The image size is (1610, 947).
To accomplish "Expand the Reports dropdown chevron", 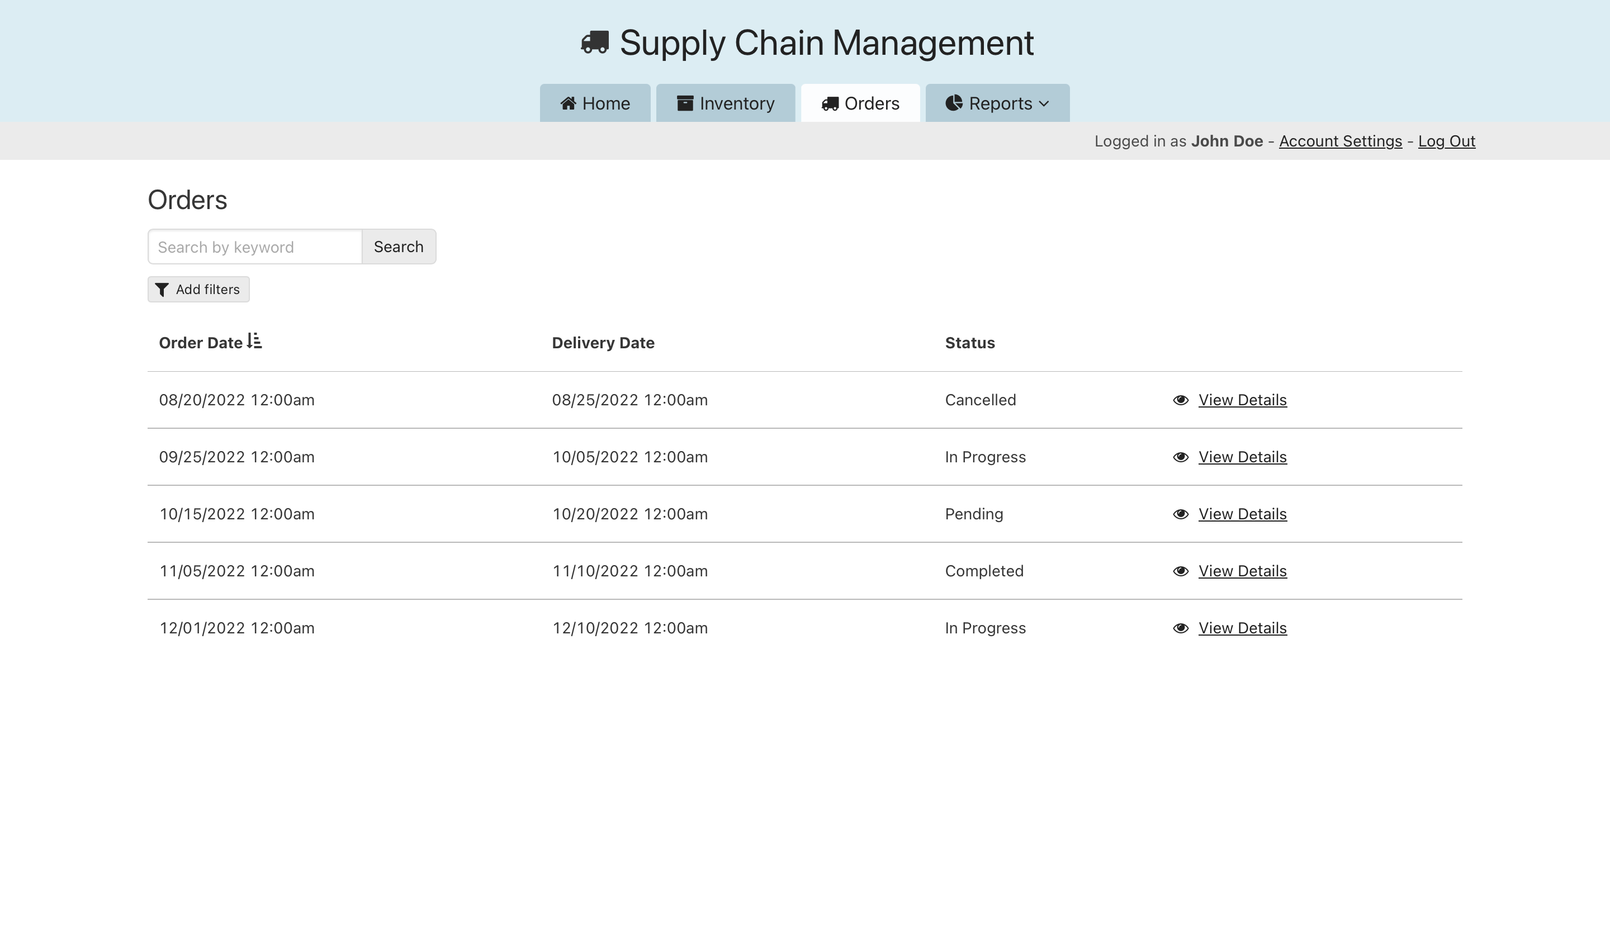I will (1044, 103).
